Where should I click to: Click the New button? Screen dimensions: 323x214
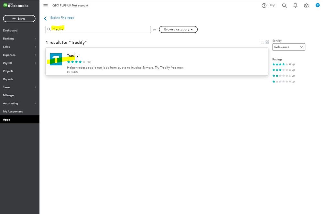click(19, 18)
